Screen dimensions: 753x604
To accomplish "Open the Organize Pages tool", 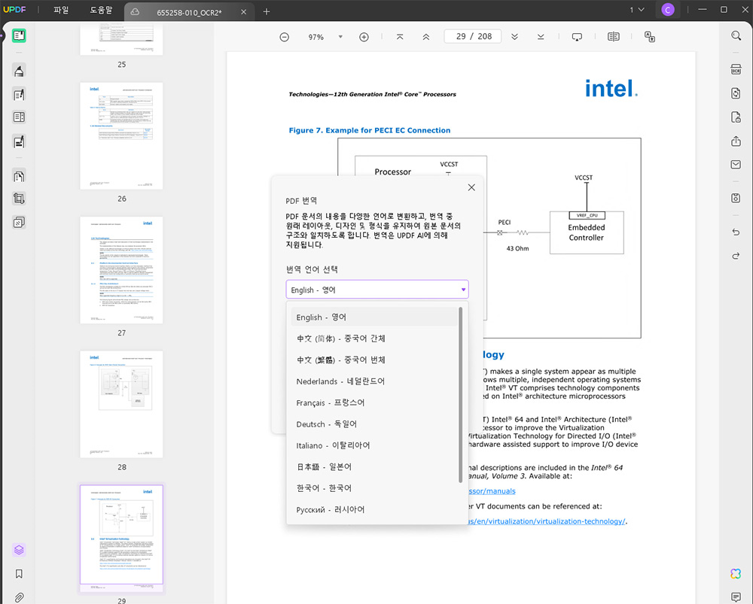I will (x=19, y=176).
